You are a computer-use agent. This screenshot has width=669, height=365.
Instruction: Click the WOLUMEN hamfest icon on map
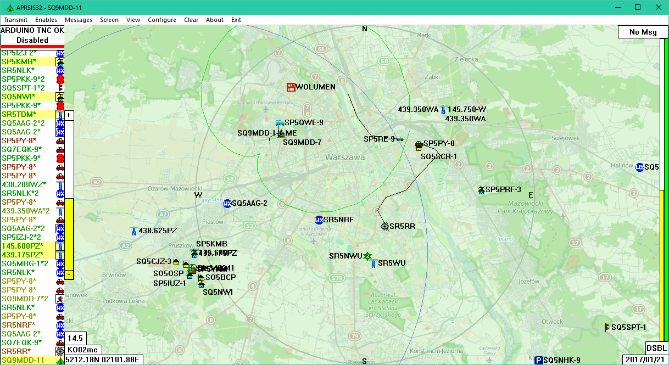[x=291, y=87]
